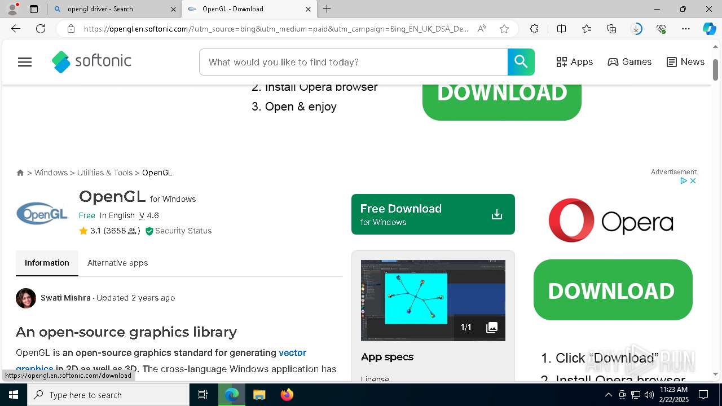
Task: Click taskbar search box
Action: [x=108, y=395]
